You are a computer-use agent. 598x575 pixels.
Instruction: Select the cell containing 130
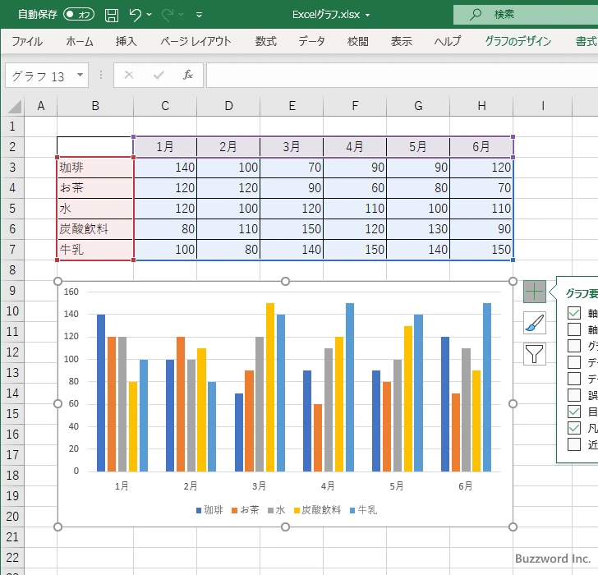[418, 229]
